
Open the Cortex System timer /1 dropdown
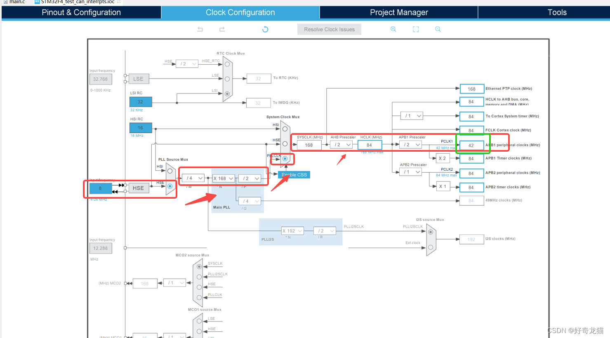[412, 116]
